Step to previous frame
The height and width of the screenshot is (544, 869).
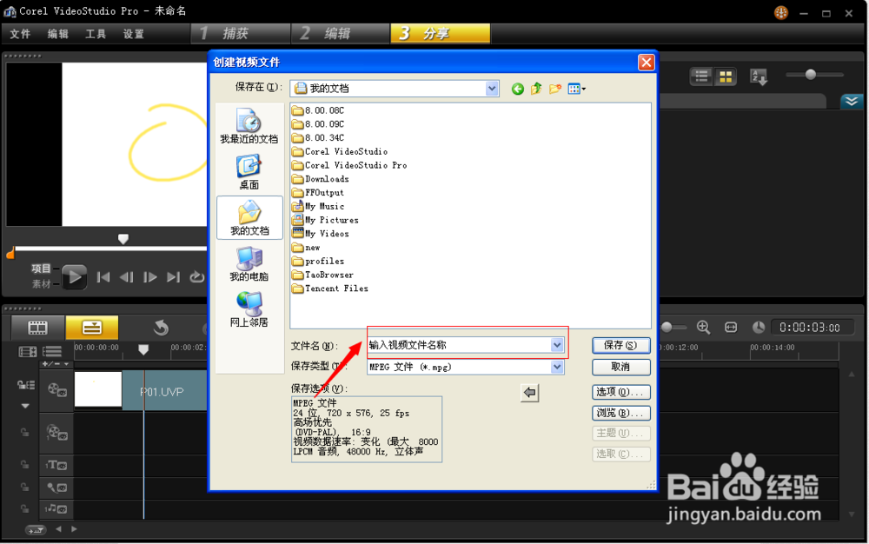click(x=126, y=277)
